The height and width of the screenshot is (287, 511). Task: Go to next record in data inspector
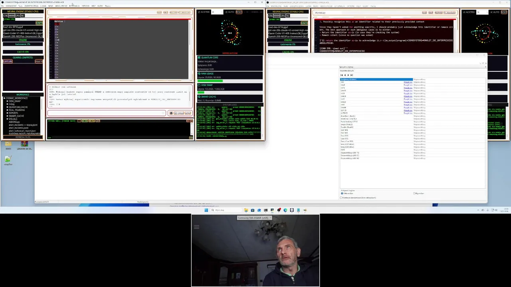pyautogui.click(x=348, y=75)
